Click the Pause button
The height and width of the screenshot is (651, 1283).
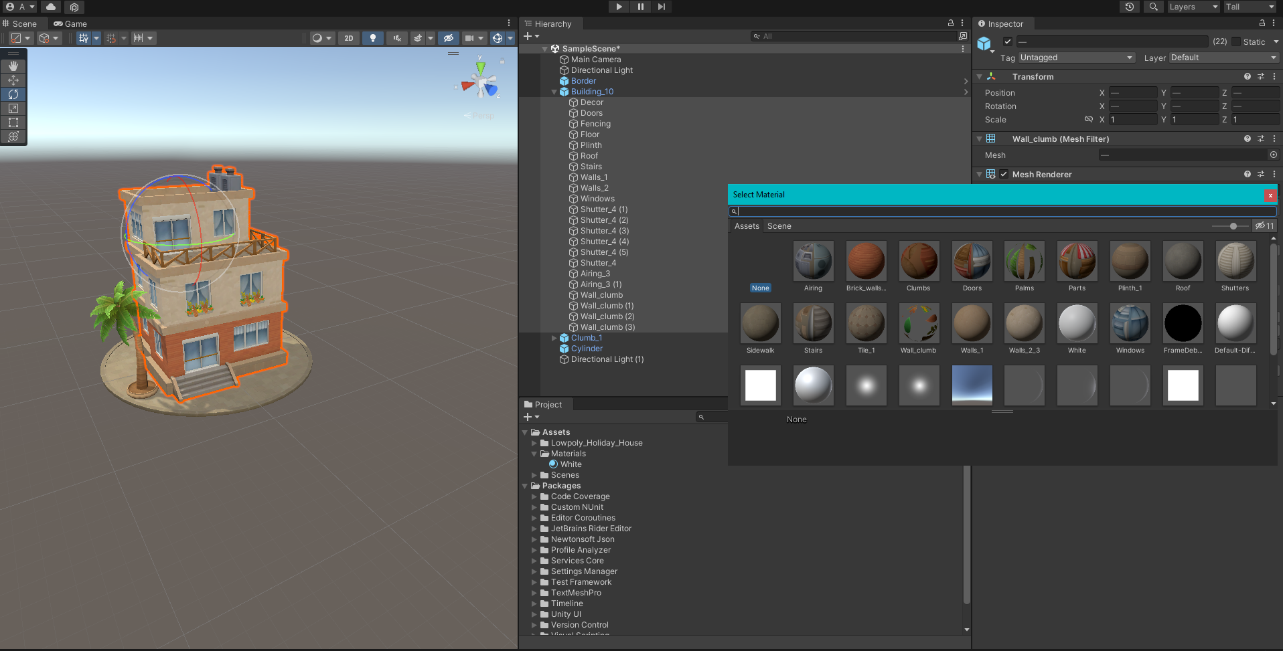[640, 7]
